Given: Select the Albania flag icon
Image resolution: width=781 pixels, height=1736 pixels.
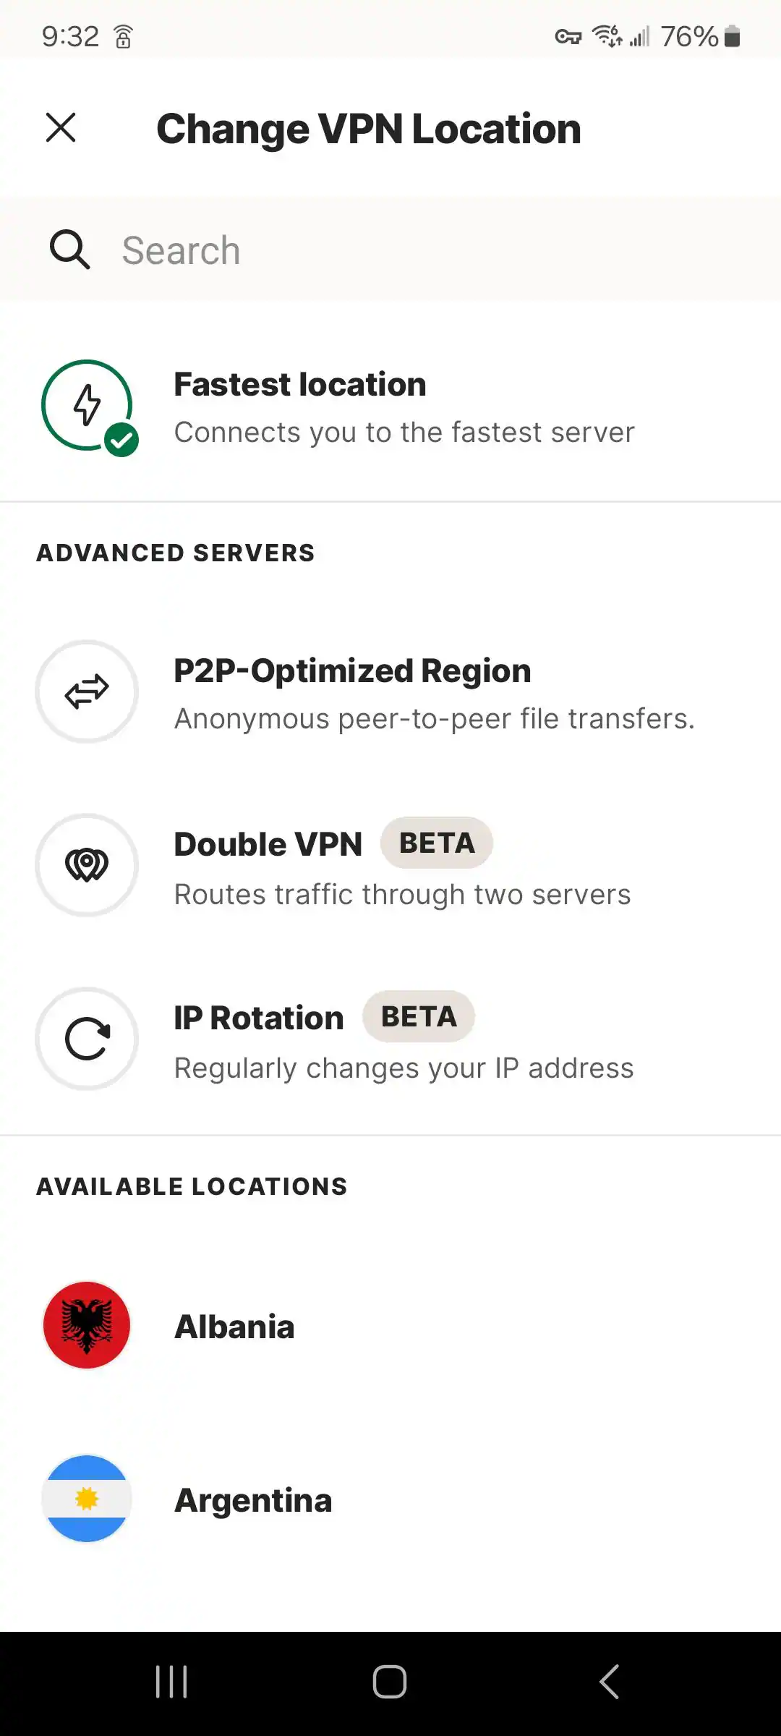Looking at the screenshot, I should (87, 1325).
